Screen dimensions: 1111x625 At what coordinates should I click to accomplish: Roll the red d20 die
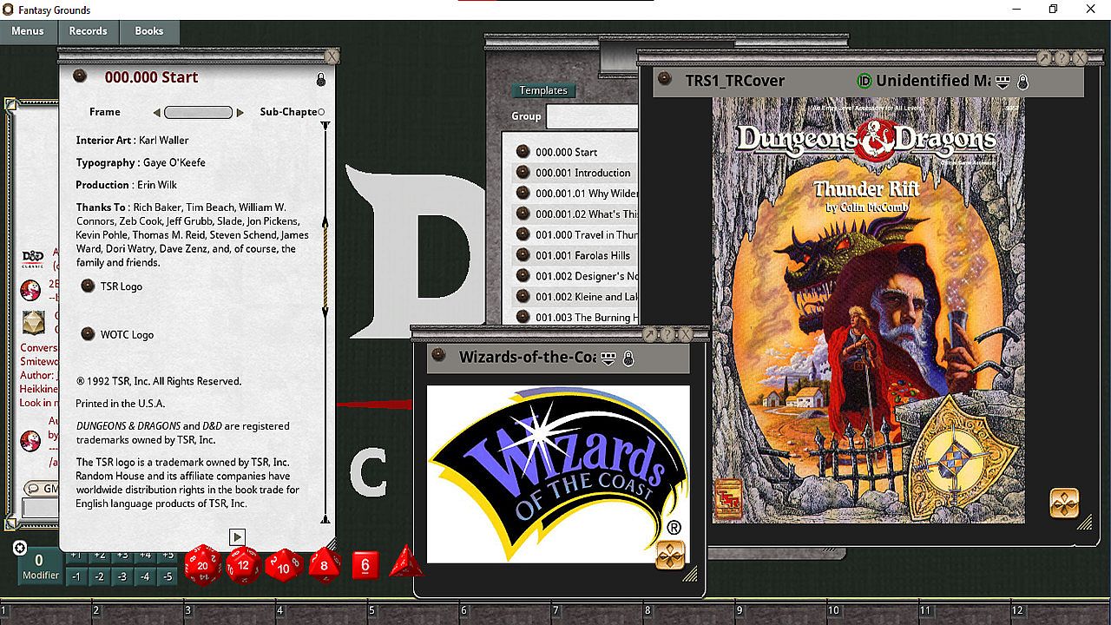[x=203, y=565]
